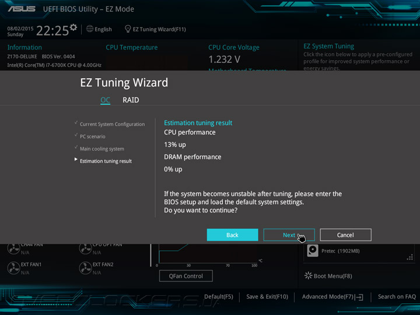Open Search on FAQ
The image size is (420, 315).
click(x=397, y=297)
